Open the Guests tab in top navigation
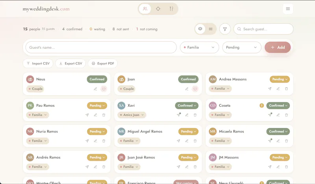 (145, 9)
